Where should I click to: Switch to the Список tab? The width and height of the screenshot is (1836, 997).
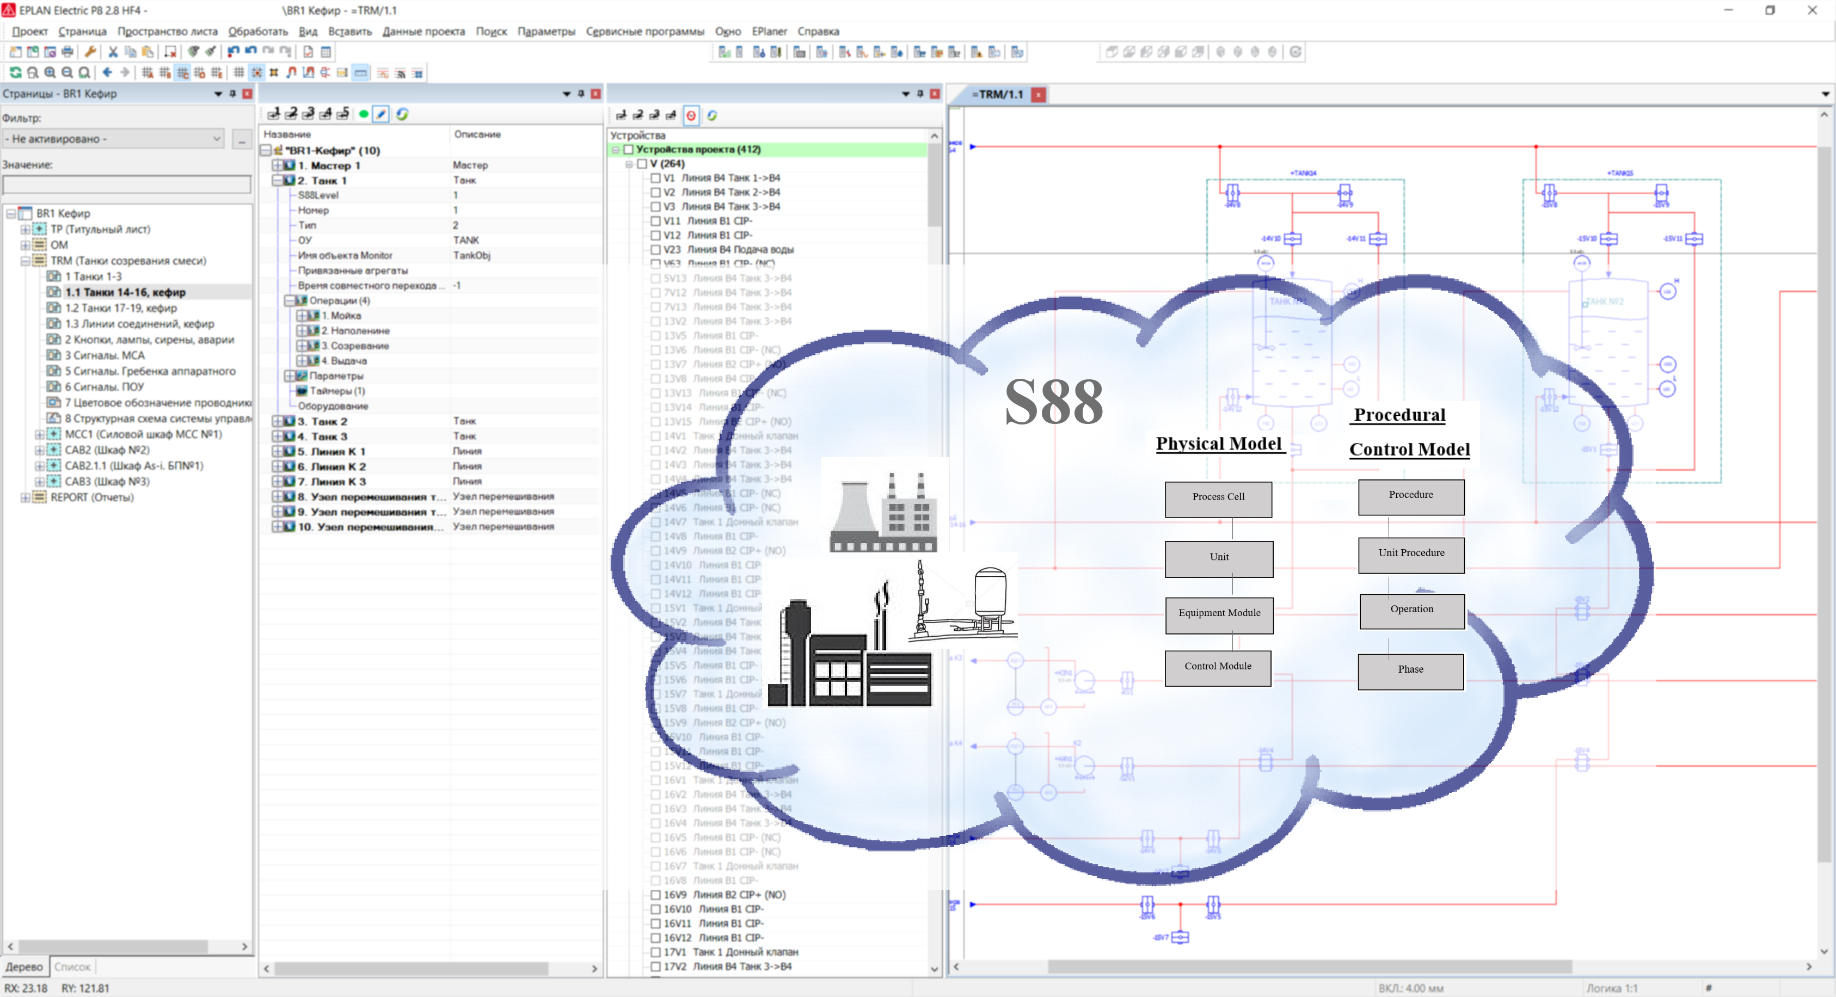click(x=73, y=967)
